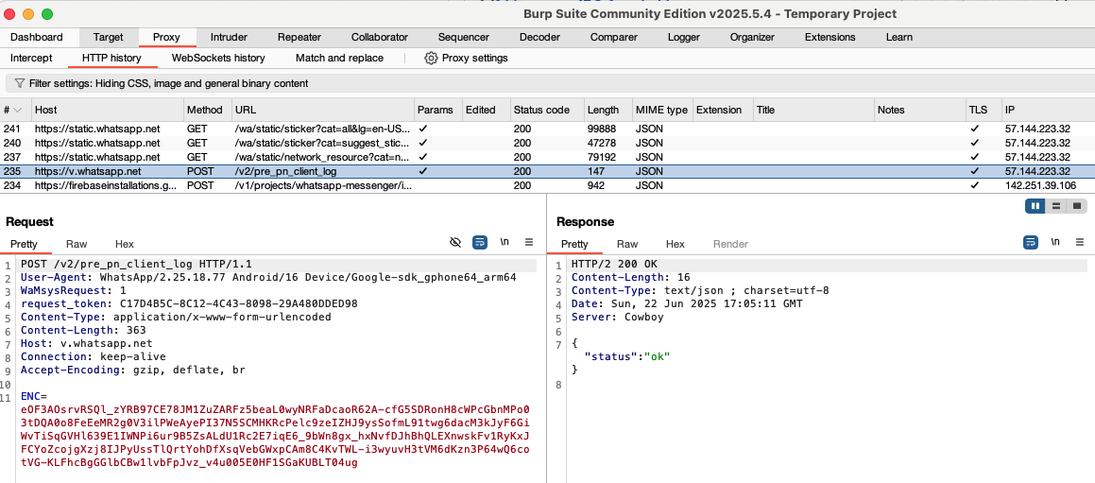Open the Request panel hamburger menu
The image size is (1095, 483).
[529, 242]
